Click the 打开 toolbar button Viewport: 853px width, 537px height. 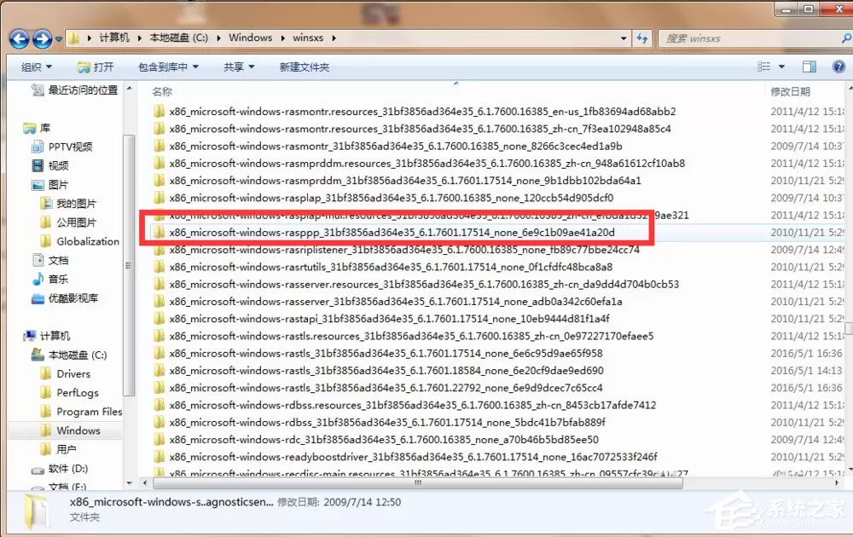click(x=96, y=66)
